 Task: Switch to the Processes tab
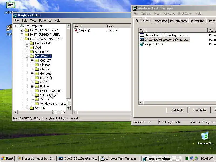160,21
